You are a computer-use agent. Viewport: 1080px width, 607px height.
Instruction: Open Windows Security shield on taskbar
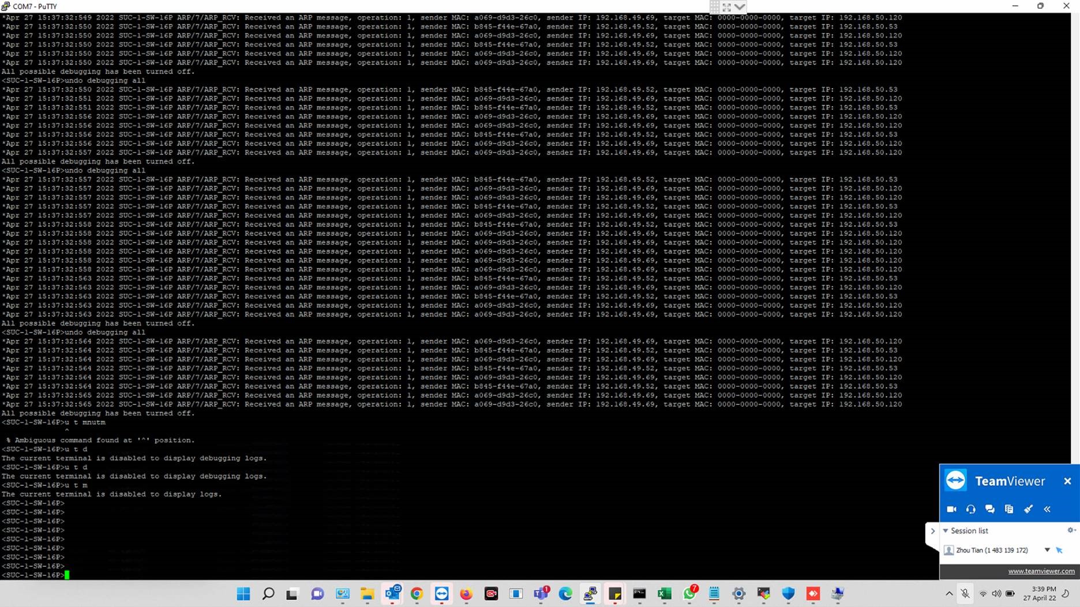tap(789, 594)
